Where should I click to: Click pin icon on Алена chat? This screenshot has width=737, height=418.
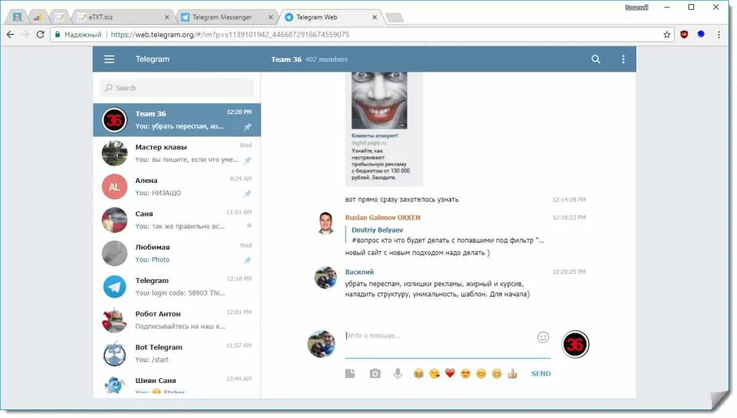point(248,193)
